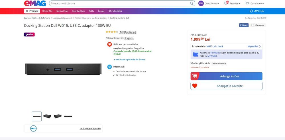Click the Dell brand logo

(x=33, y=129)
